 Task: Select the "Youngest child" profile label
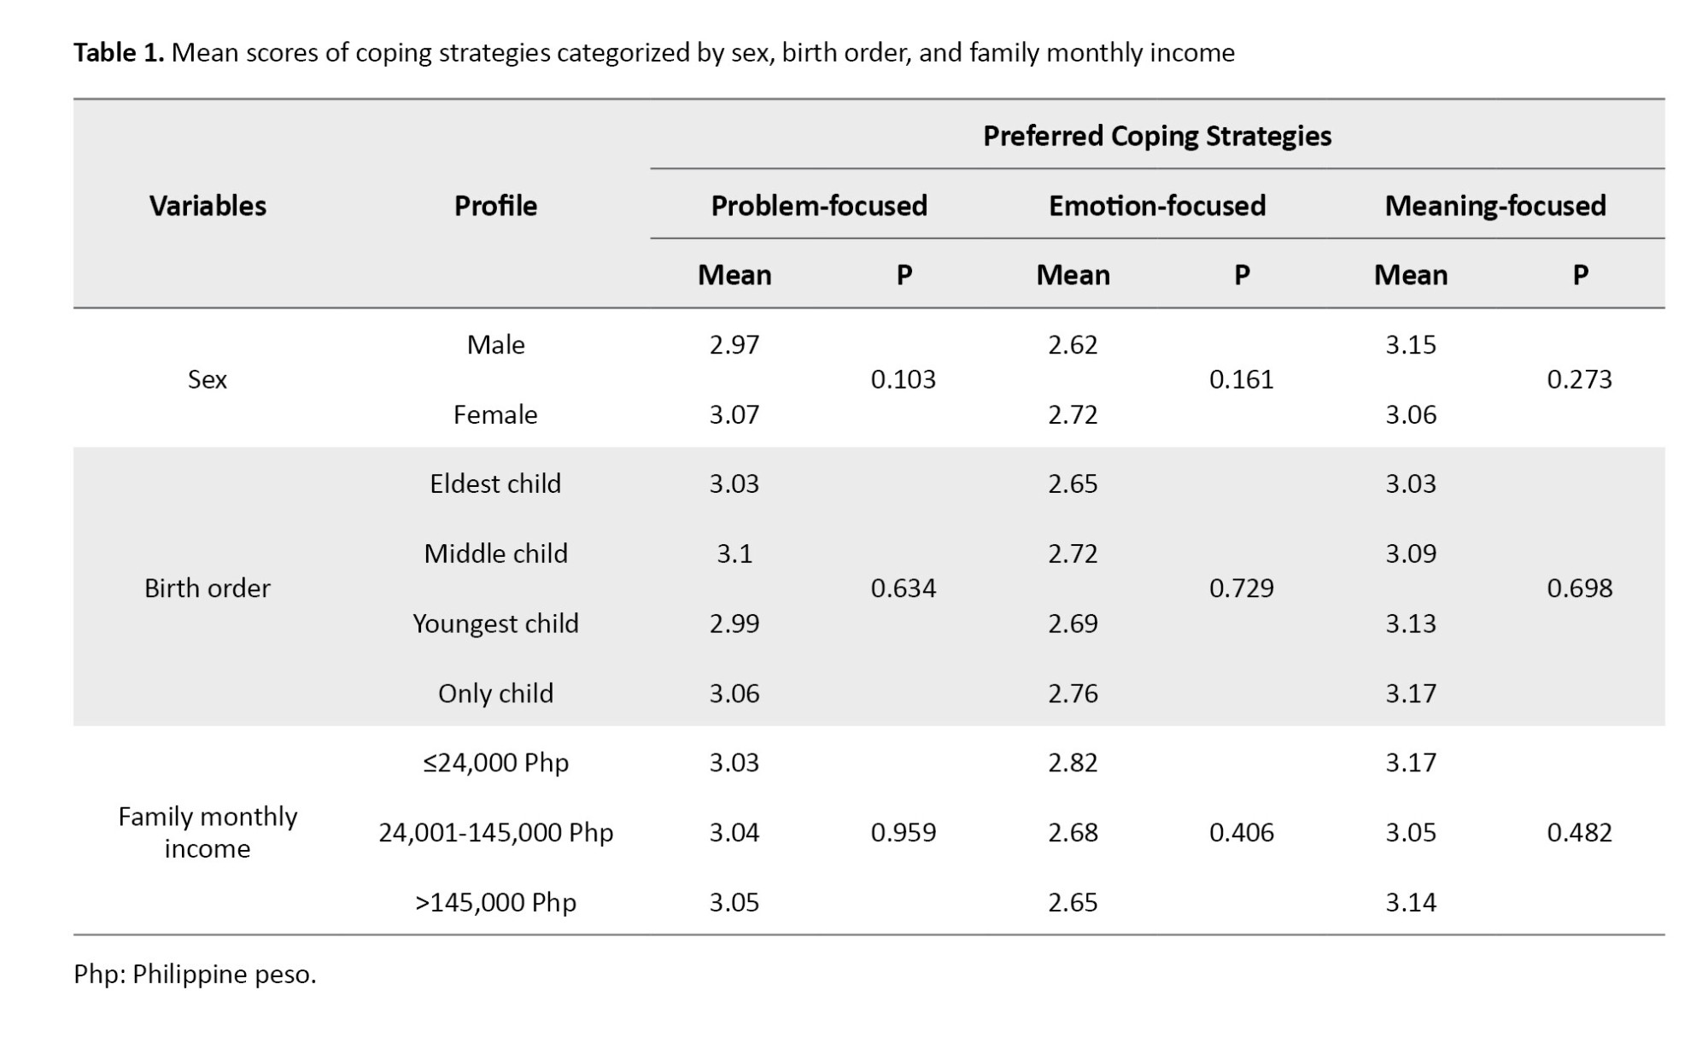[x=495, y=624]
